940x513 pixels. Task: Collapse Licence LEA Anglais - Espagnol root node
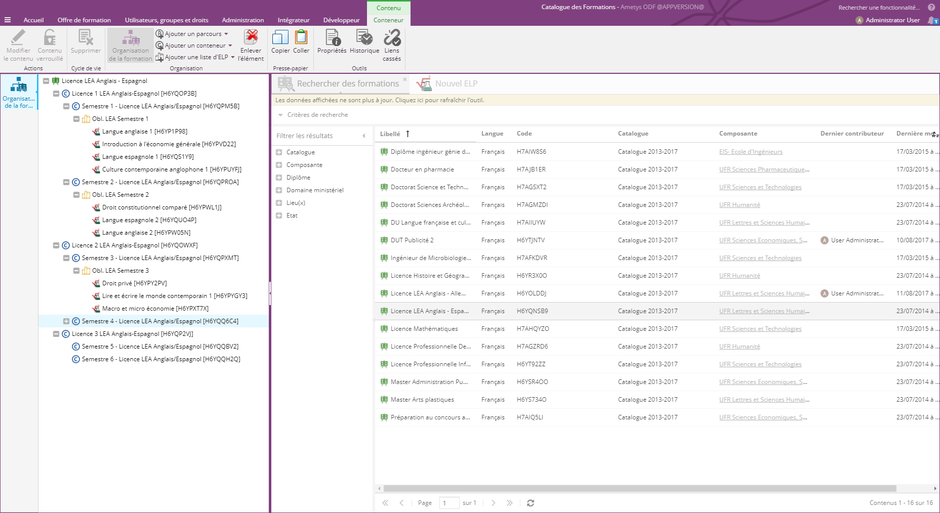[46, 81]
